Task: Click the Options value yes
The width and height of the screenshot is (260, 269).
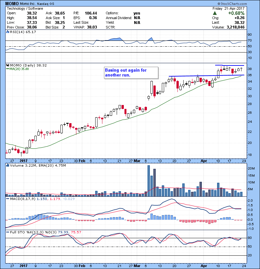Action: pos(137,13)
